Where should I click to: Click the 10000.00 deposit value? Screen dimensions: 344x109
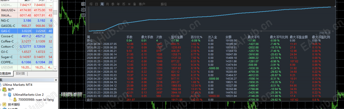click(x=214, y=96)
